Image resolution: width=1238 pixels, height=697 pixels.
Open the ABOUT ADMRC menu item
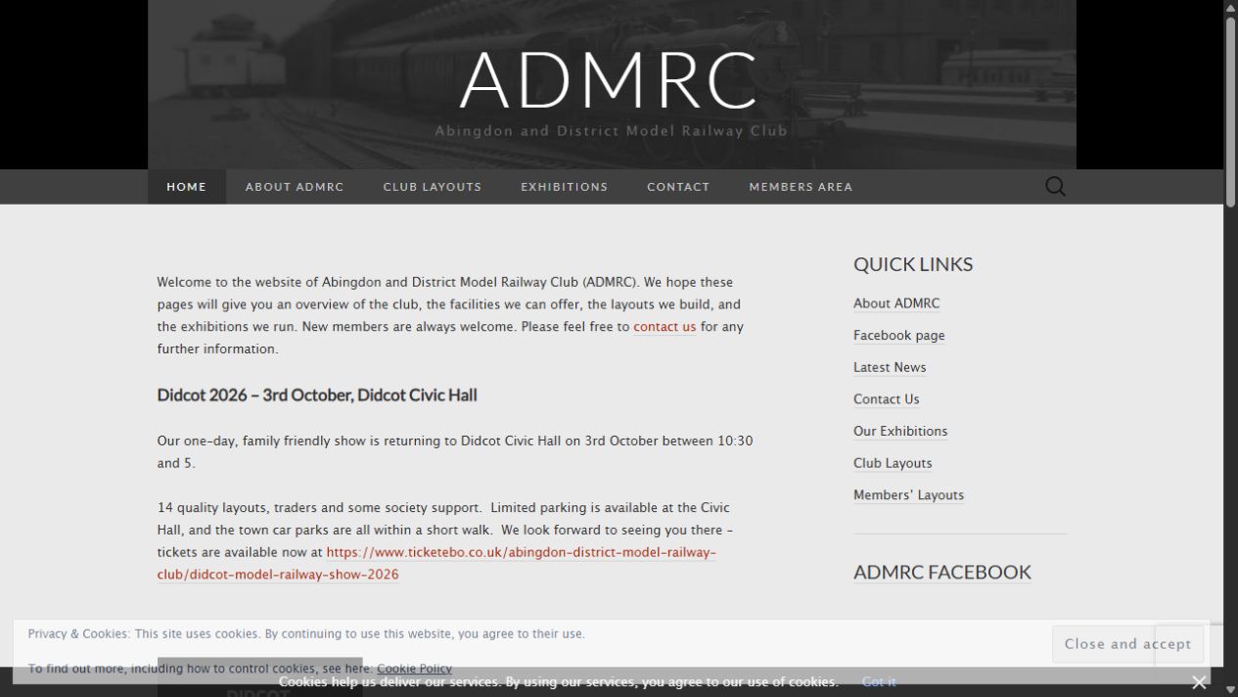pos(295,186)
